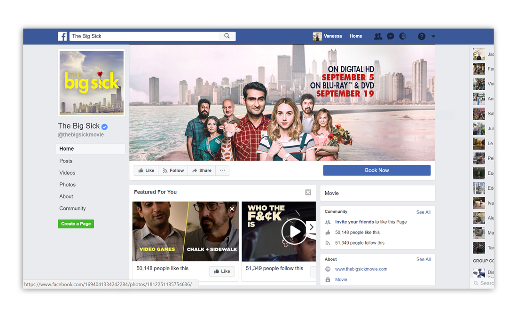Click The Big Sick page title
This screenshot has height=318, width=517.
(x=79, y=126)
